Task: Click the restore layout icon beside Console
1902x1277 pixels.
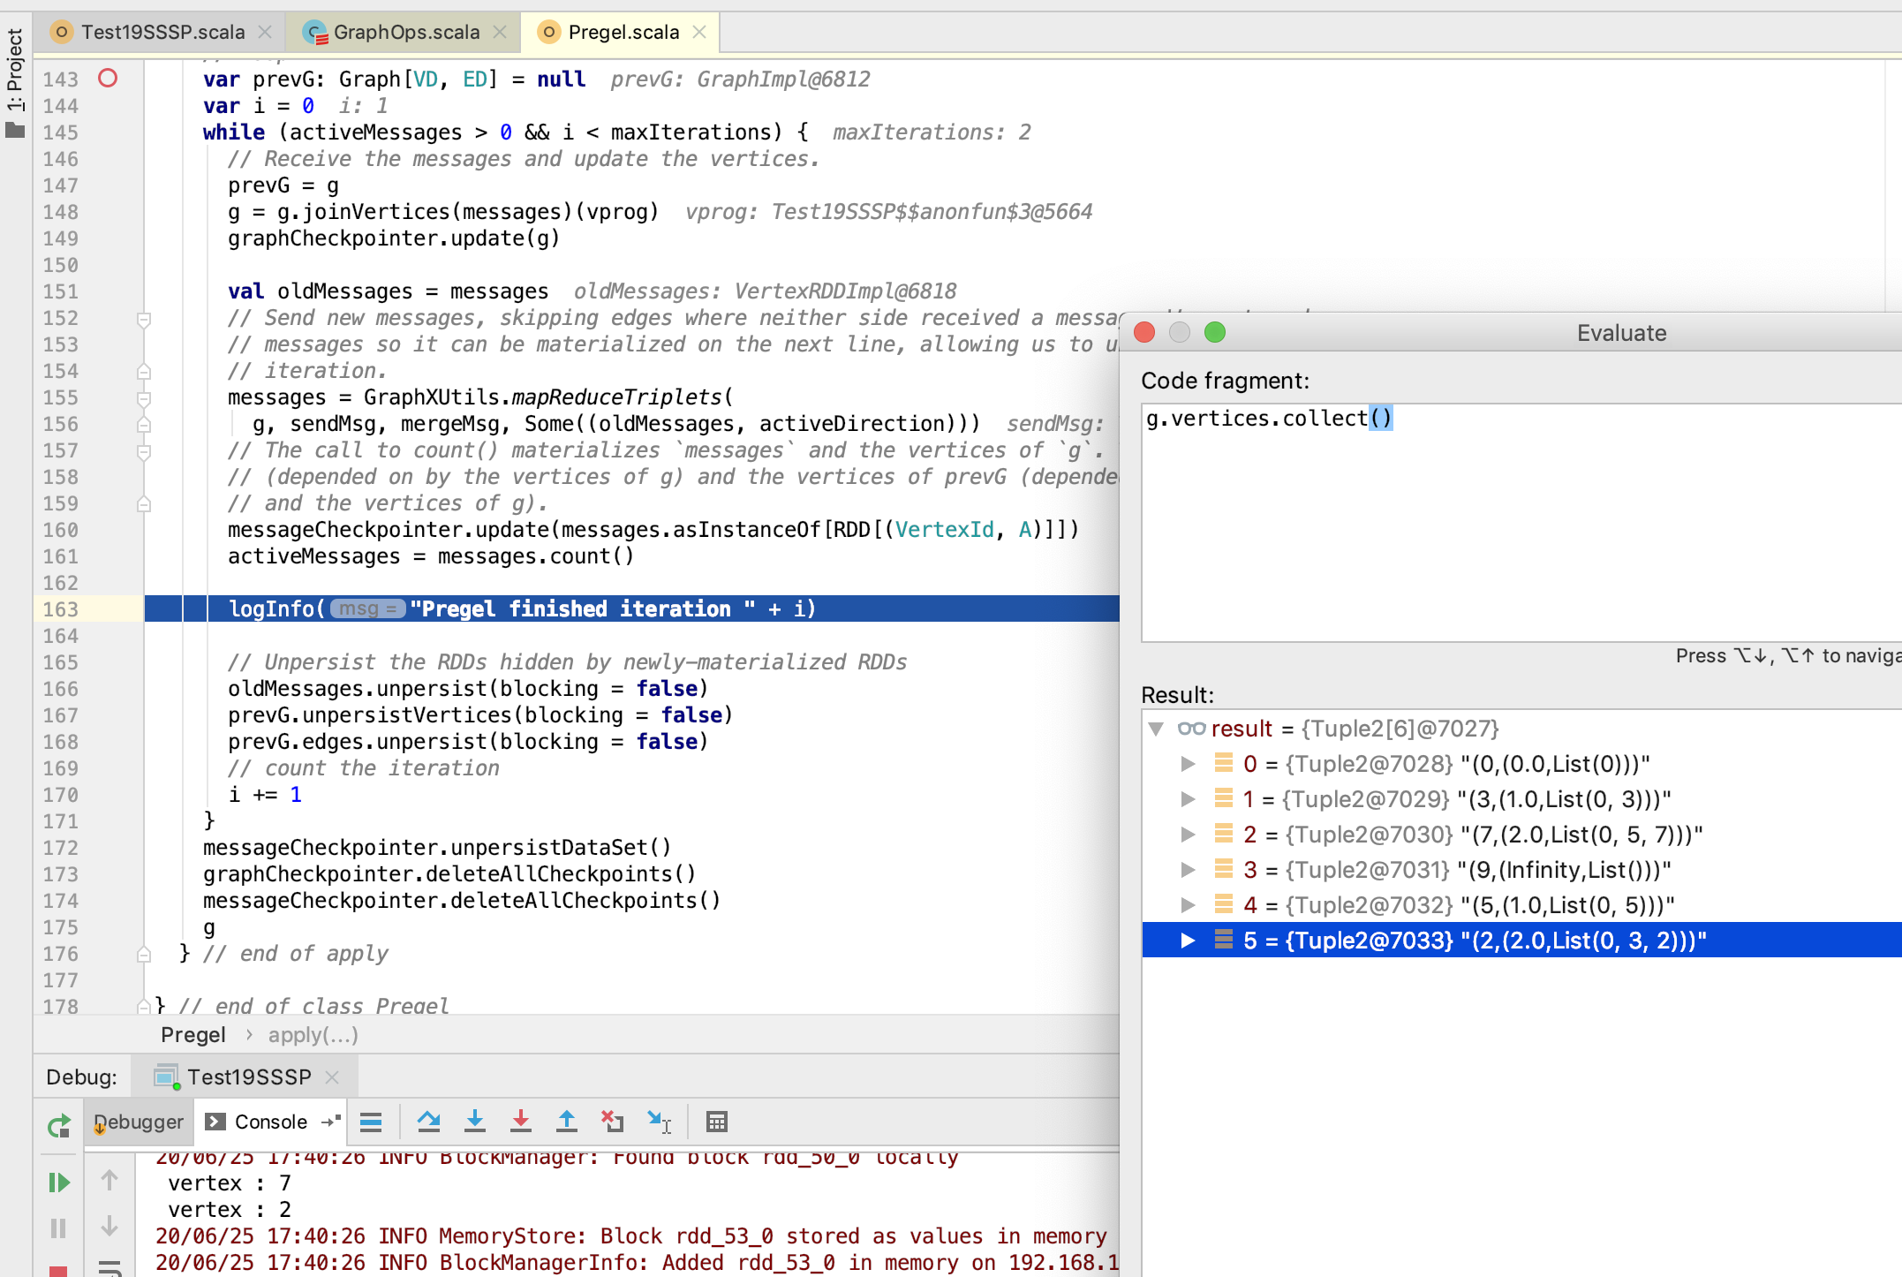Action: tap(331, 1121)
